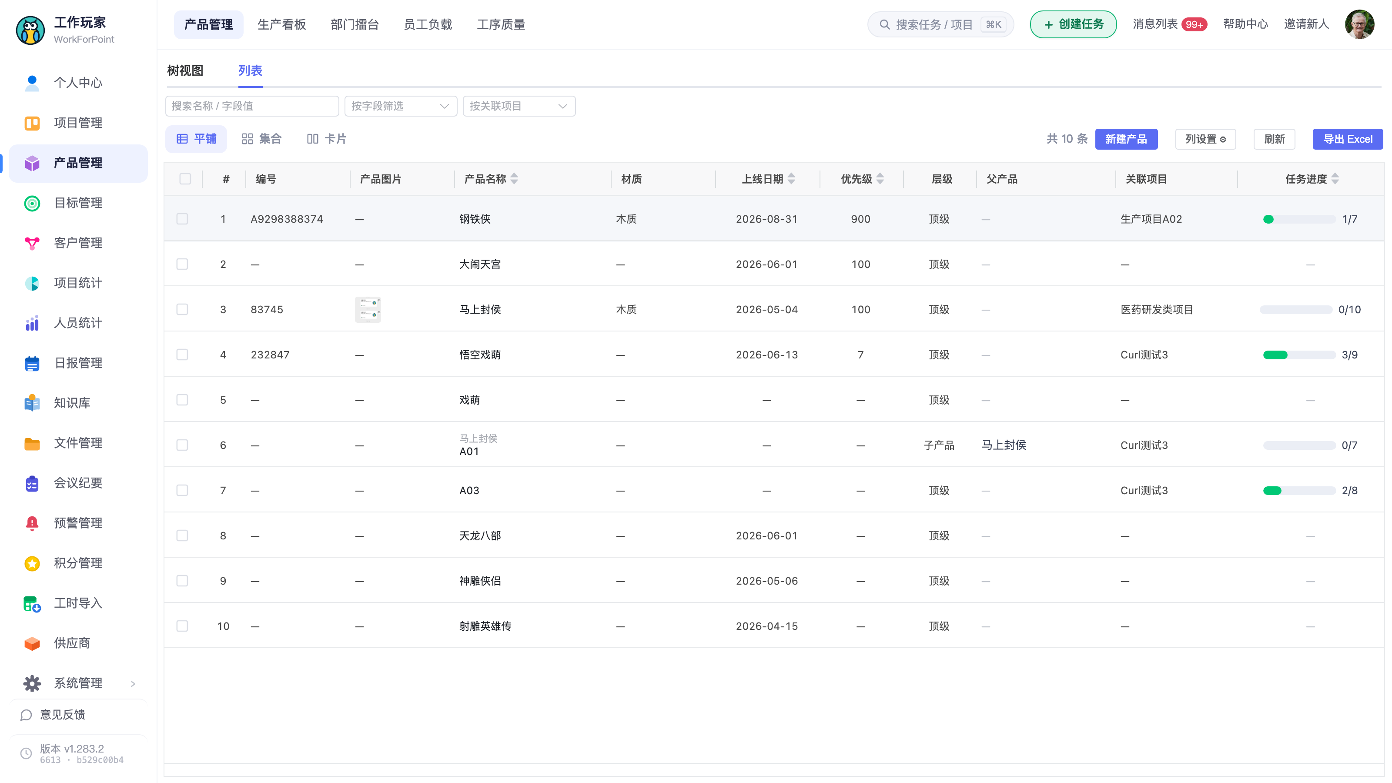This screenshot has height=783, width=1392.
Task: Check the row for 钢铁侠
Action: click(x=182, y=219)
